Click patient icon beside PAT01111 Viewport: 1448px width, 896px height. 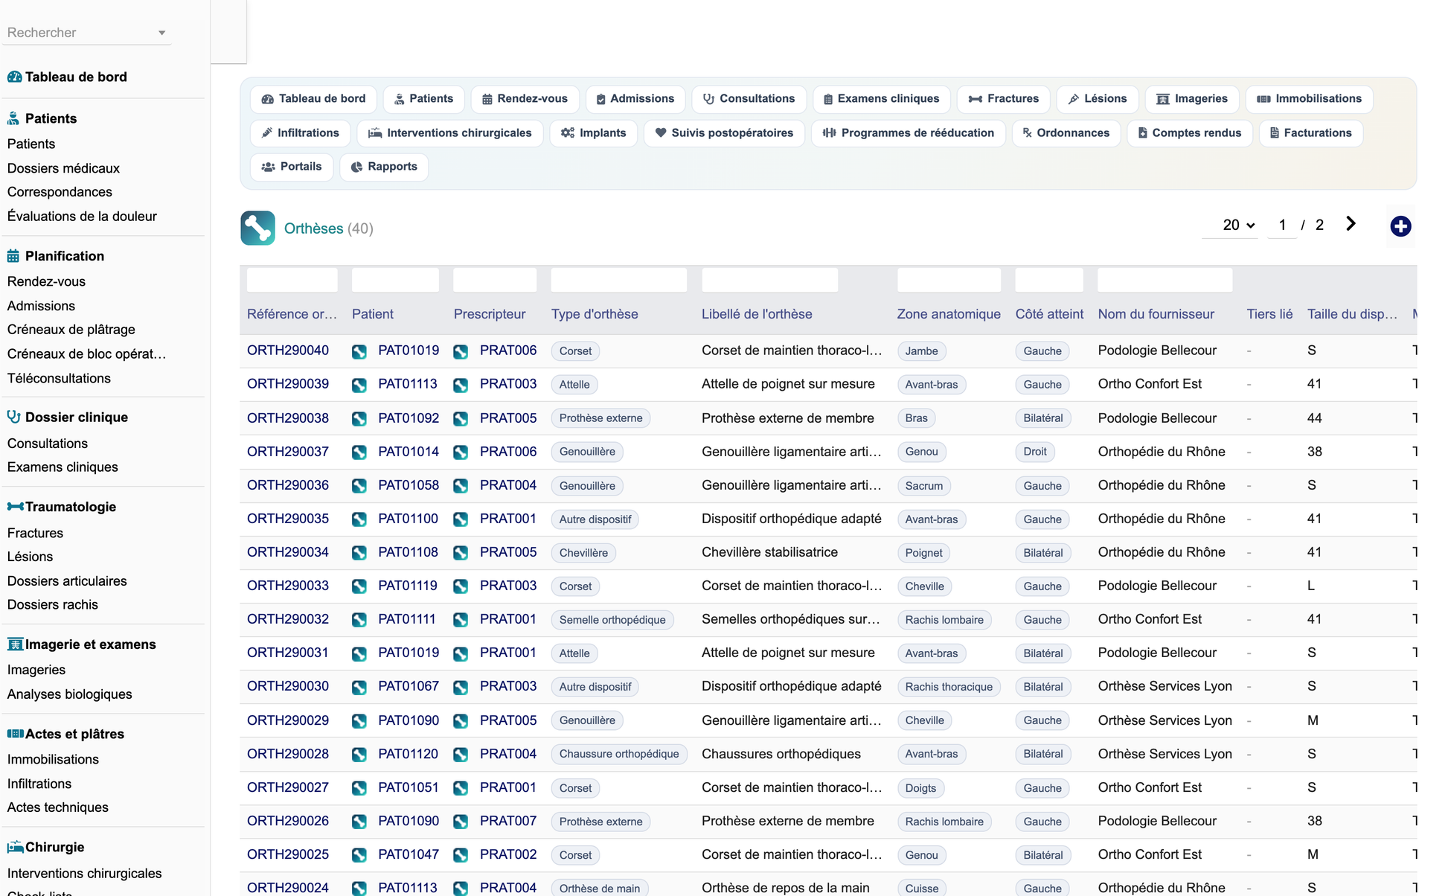pyautogui.click(x=359, y=620)
